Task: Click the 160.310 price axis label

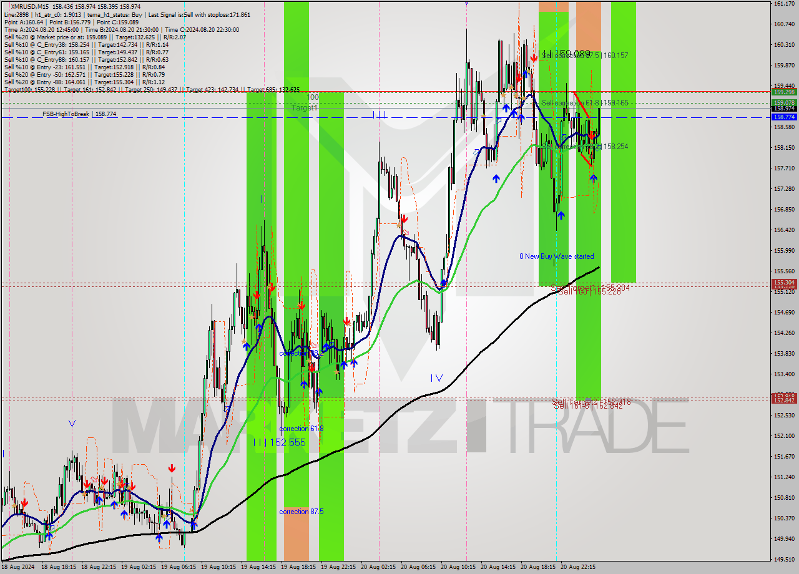Action: [x=784, y=45]
